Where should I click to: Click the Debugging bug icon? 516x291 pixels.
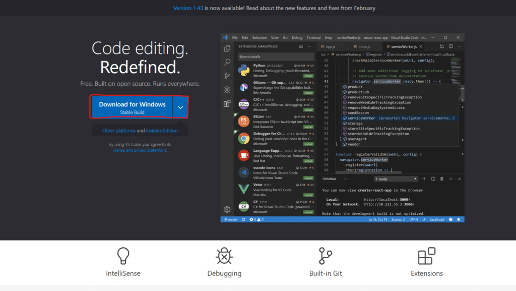224,256
